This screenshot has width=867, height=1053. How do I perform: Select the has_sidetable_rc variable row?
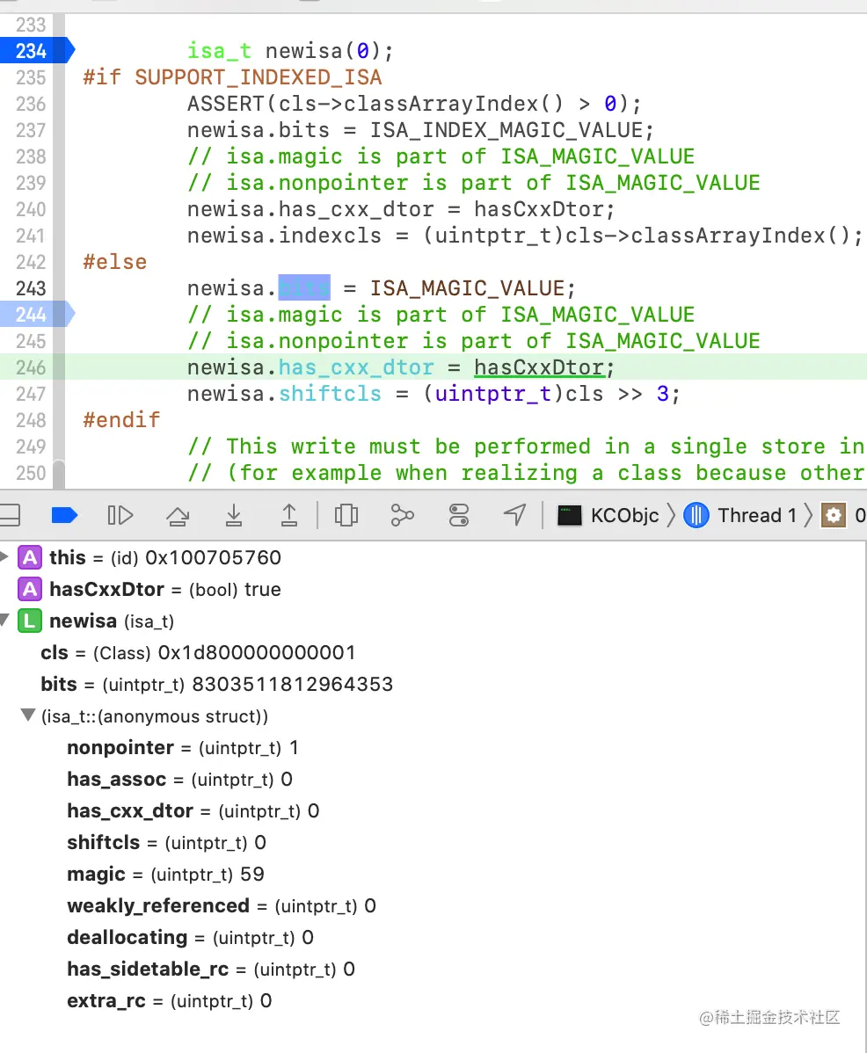point(211,969)
